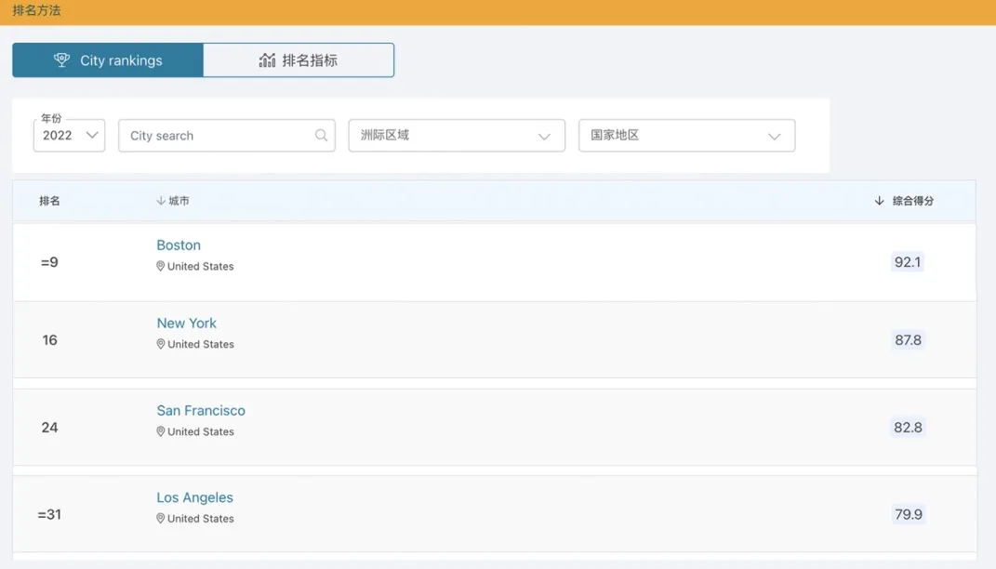Click the trophy icon in City rankings tab

62,60
